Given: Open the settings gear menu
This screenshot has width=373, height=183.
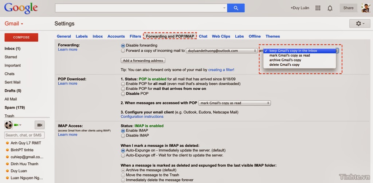Looking at the screenshot, I should (x=360, y=24).
